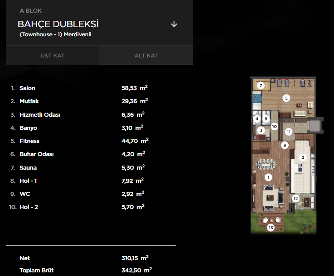Select the ALT KAT tab
This screenshot has width=334, height=276.
[x=146, y=56]
